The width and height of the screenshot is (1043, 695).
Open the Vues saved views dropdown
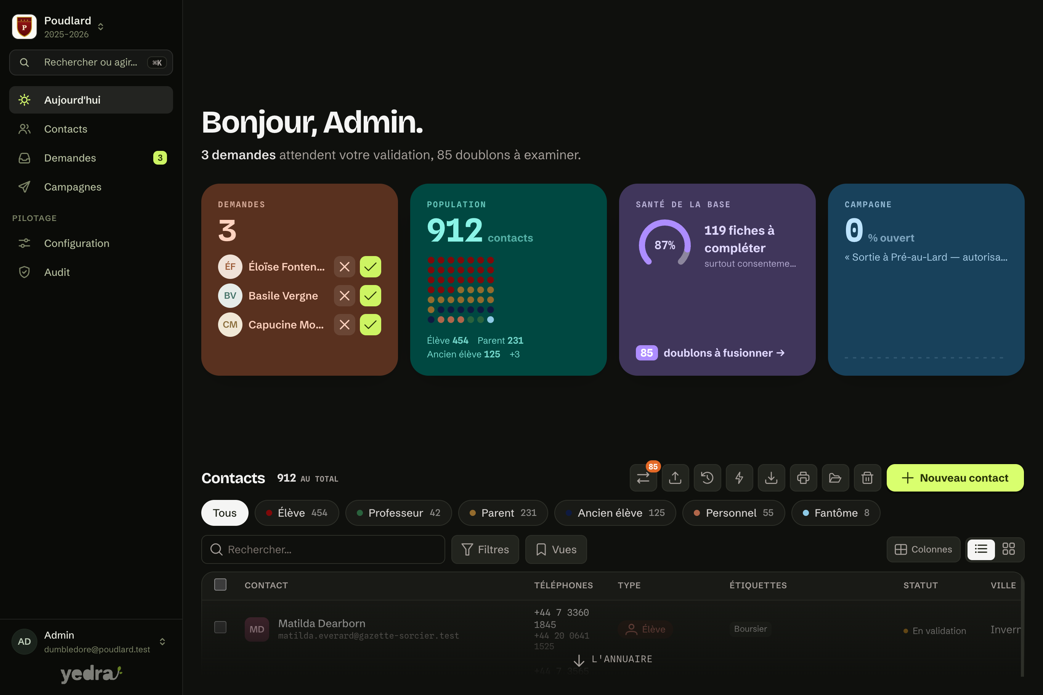coord(556,549)
